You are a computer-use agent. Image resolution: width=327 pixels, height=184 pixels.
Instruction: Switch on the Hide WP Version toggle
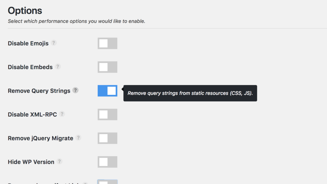[107, 162]
